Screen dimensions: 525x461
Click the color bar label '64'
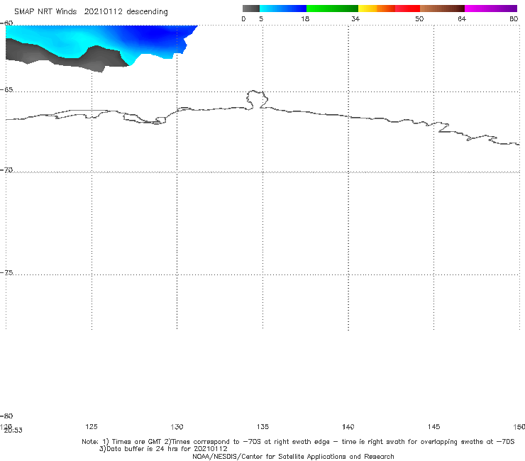462,19
